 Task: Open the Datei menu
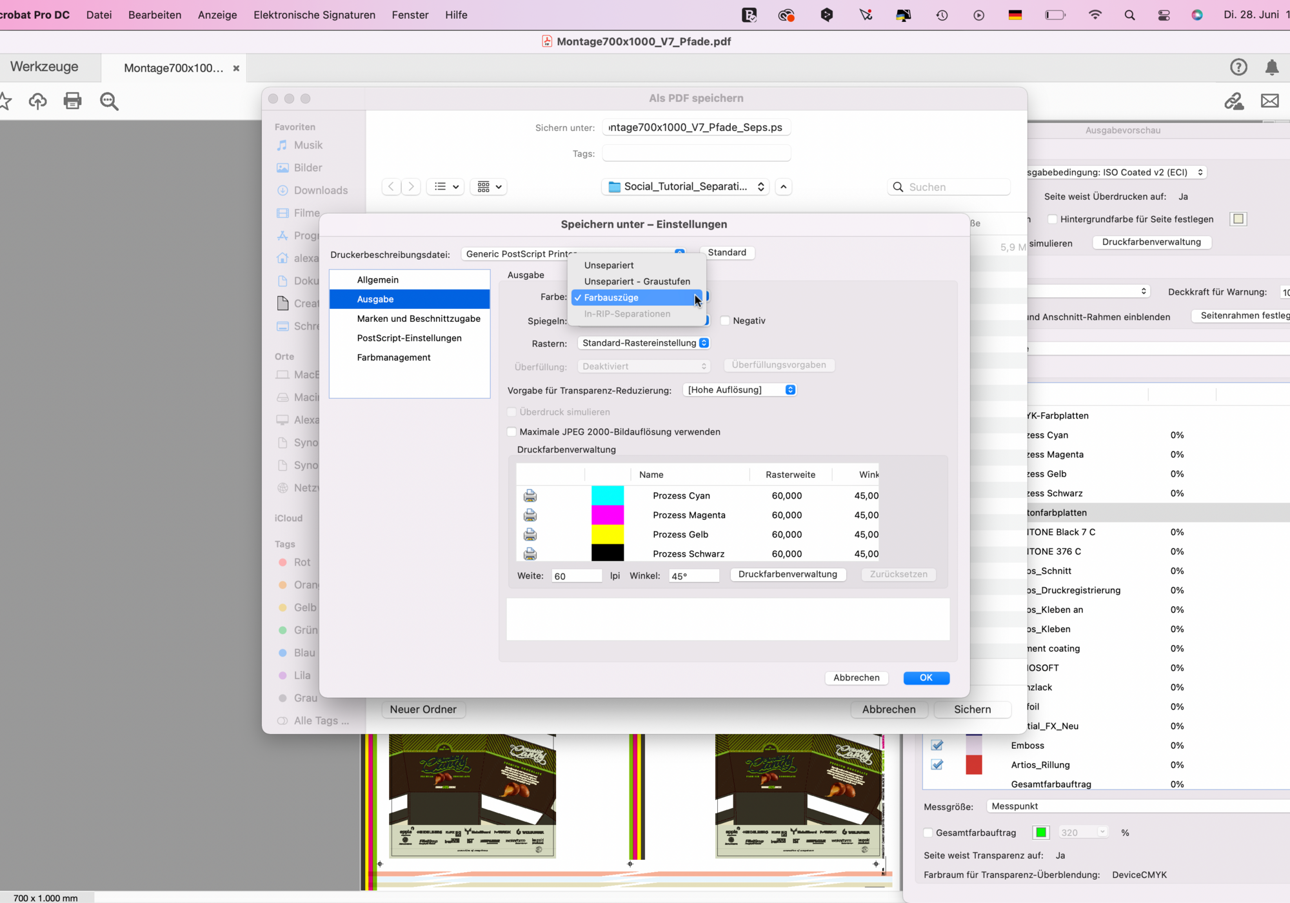coord(99,14)
